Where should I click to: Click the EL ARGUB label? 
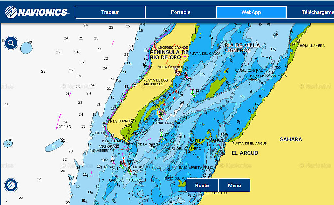click(x=245, y=153)
